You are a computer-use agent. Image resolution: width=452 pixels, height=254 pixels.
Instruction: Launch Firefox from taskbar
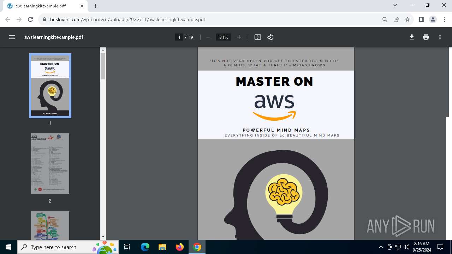(x=180, y=247)
